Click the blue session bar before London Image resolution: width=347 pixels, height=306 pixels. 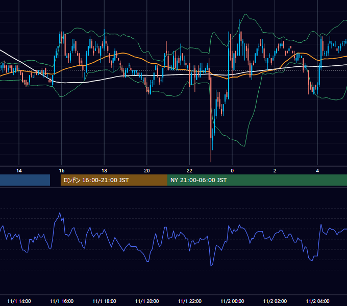(x=25, y=180)
